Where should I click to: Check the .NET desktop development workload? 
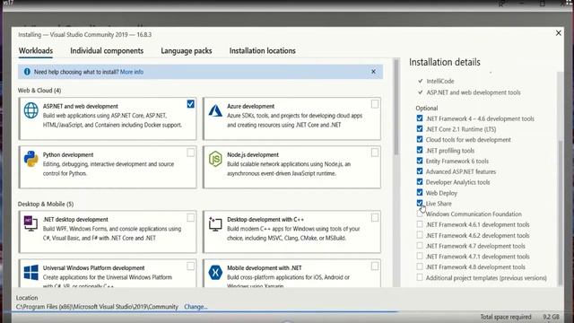point(190,217)
